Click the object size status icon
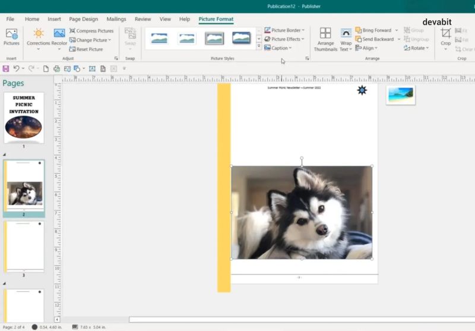475x331 pixels. coord(75,327)
